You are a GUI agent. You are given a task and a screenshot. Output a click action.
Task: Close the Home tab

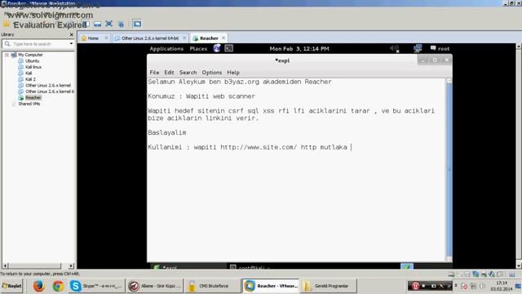coord(106,38)
